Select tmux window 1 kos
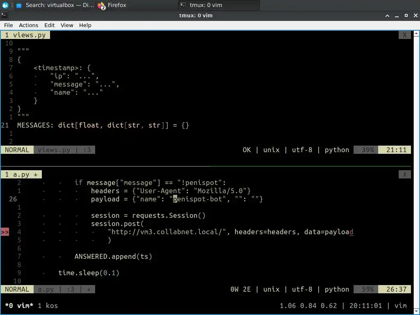420x315 pixels. click(48, 306)
